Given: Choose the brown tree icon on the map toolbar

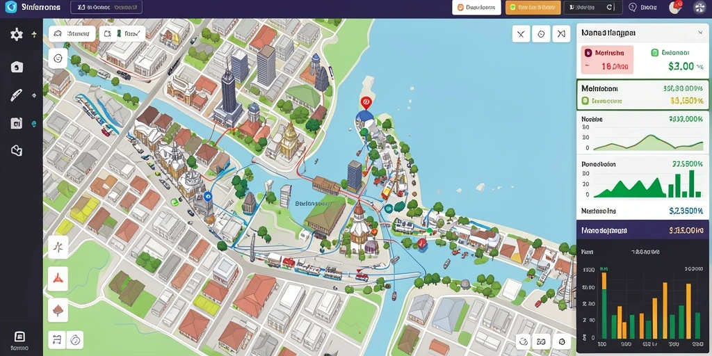Looking at the screenshot, I should pyautogui.click(x=58, y=310).
